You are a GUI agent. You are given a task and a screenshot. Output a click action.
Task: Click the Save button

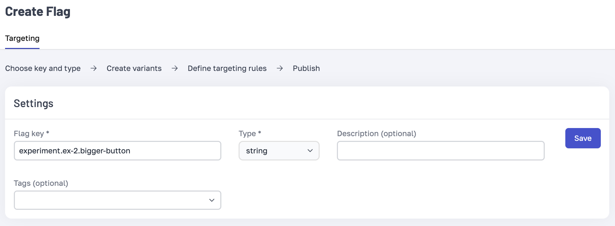click(583, 138)
